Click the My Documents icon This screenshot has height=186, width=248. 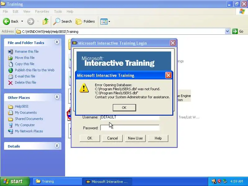(11, 113)
